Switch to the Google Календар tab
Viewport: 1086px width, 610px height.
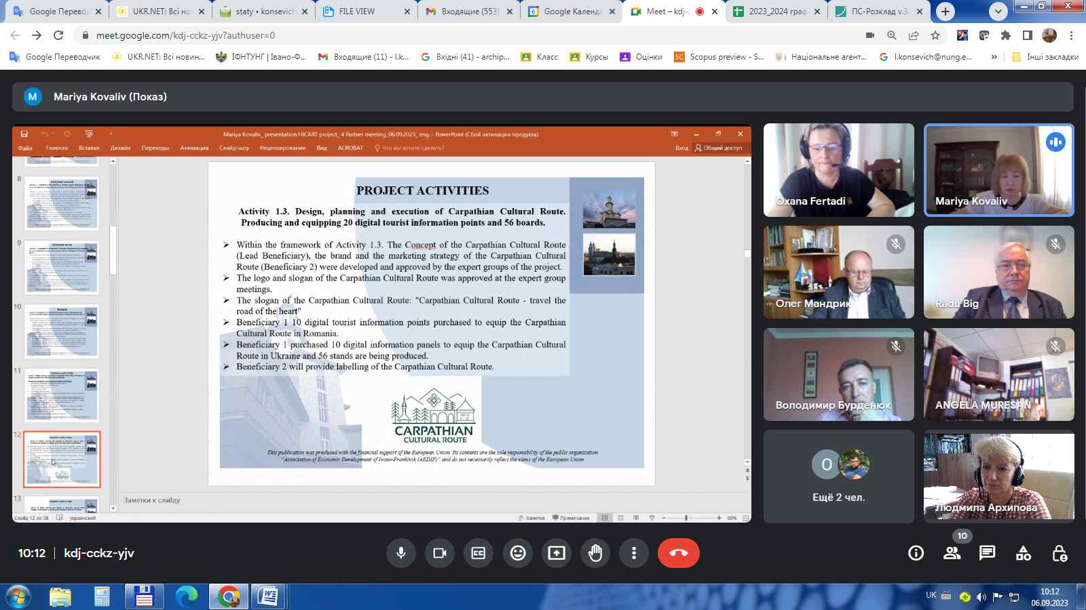tap(572, 12)
